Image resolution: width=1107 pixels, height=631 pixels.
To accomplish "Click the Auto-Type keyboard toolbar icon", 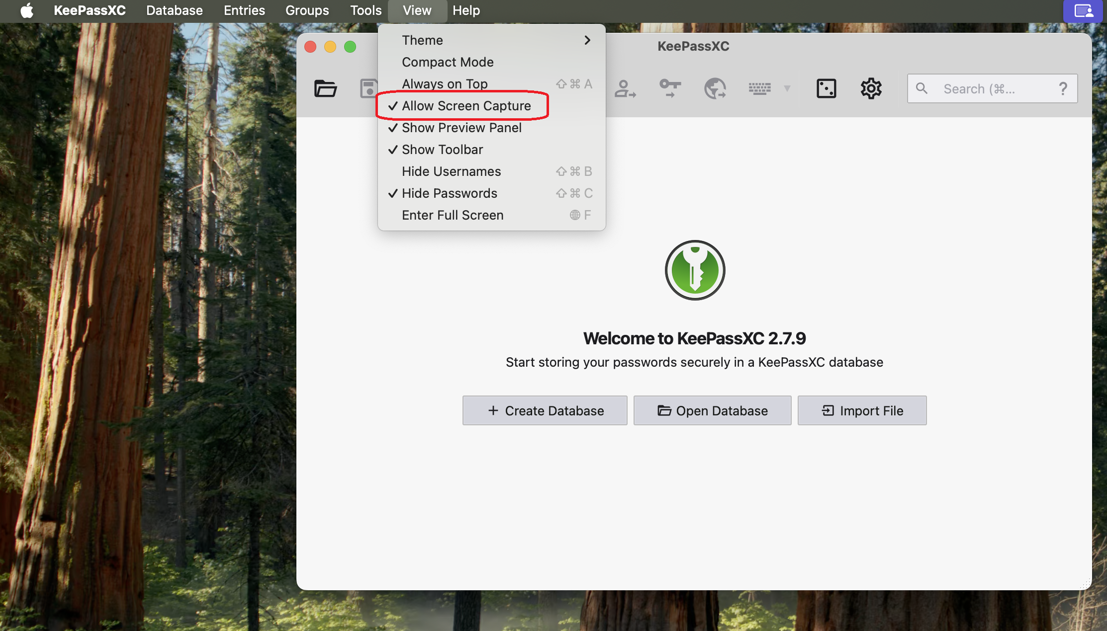I will click(760, 88).
